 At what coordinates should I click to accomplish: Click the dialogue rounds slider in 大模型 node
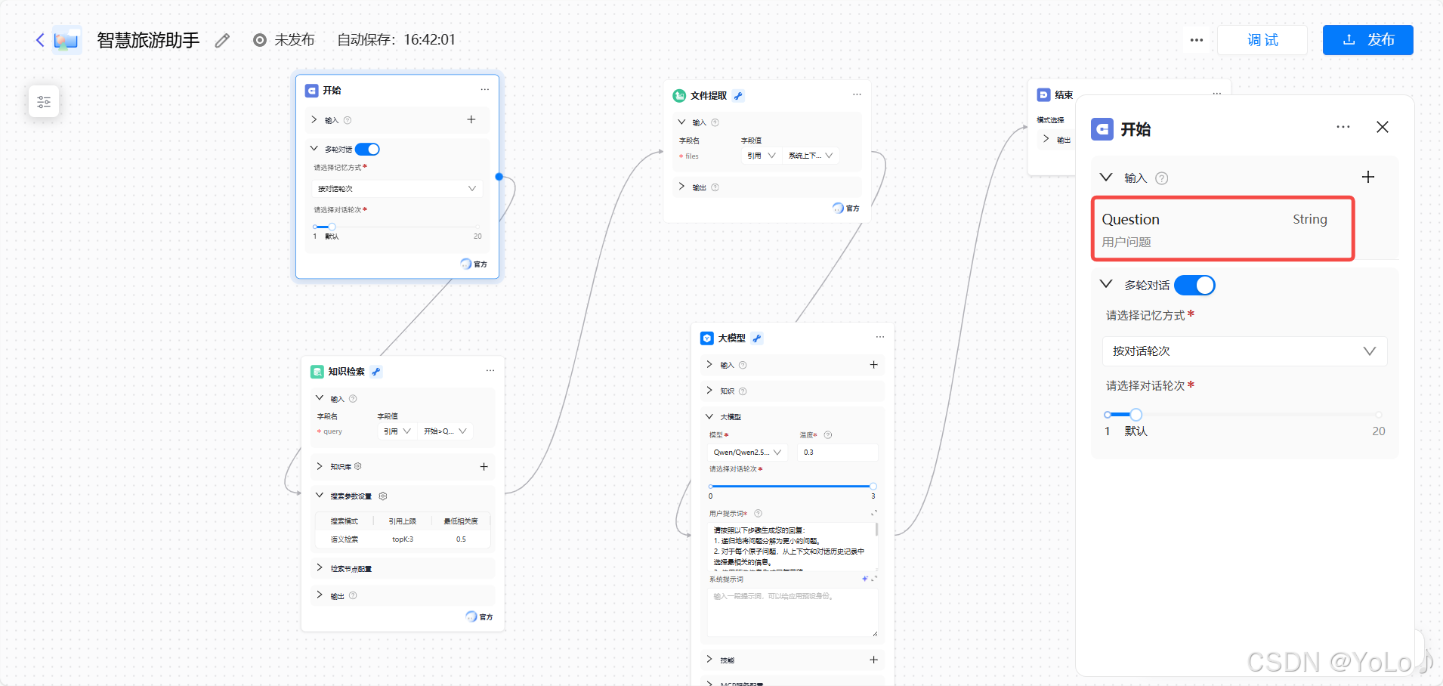pyautogui.click(x=792, y=487)
